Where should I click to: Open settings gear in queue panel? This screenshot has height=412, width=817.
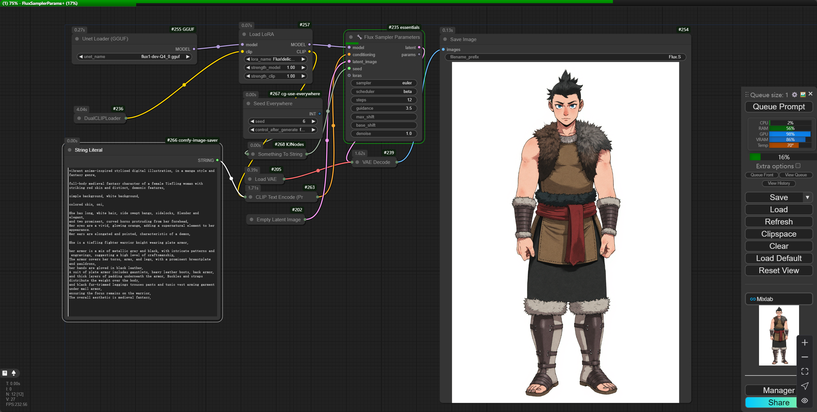coord(794,95)
